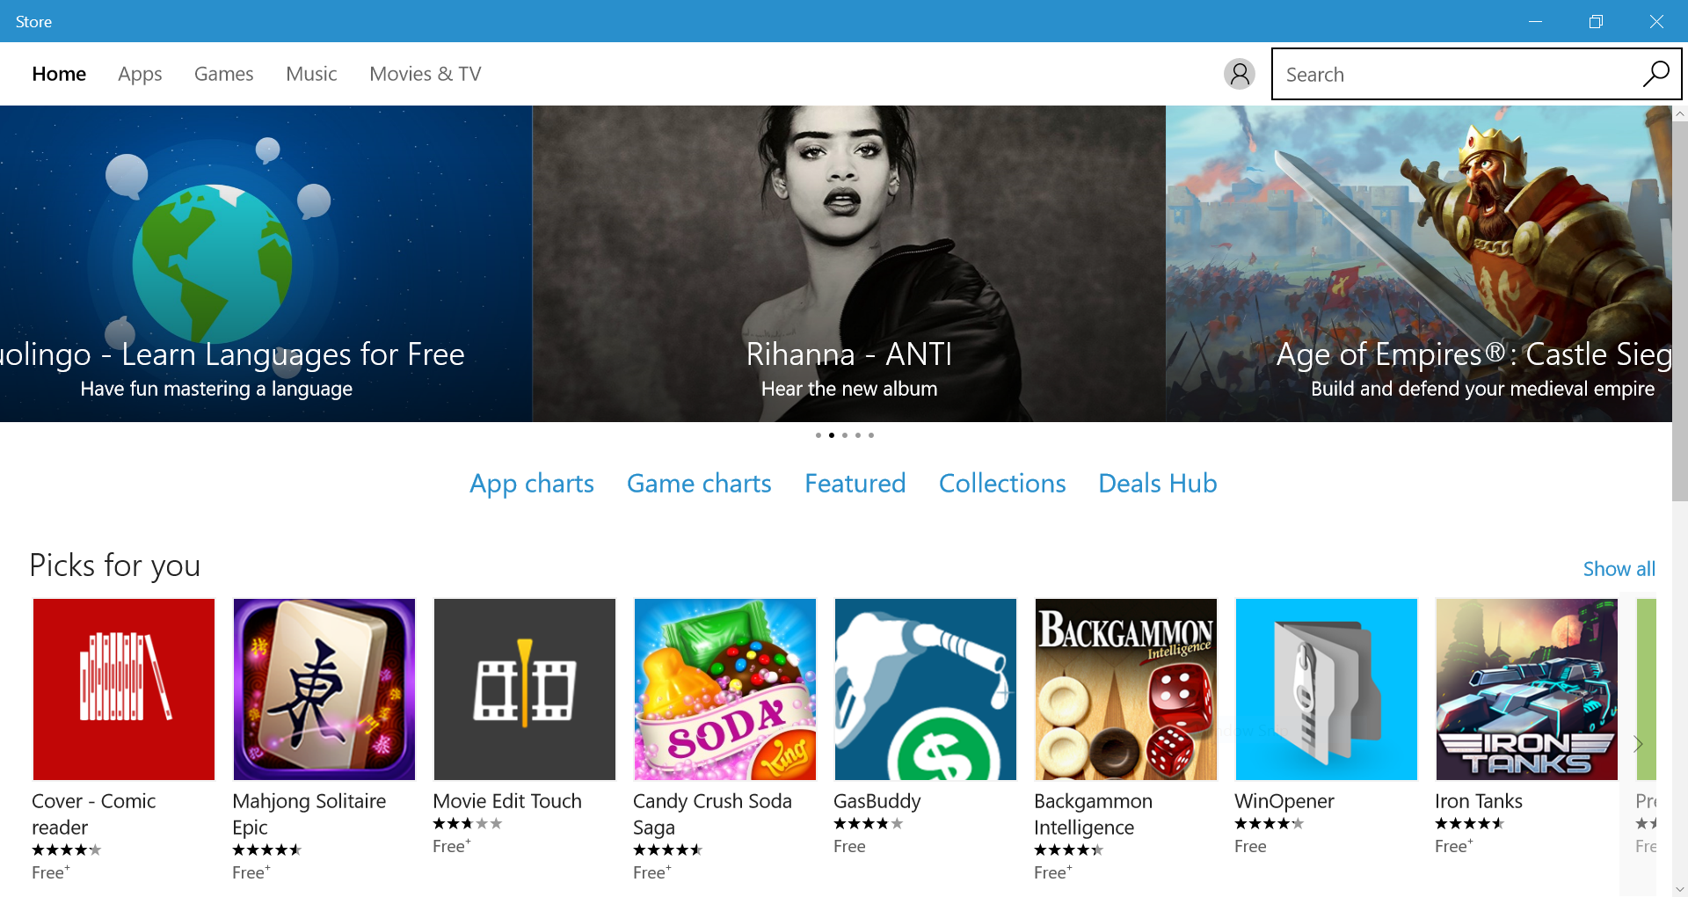Open the Cover - Comic reader app icon

(x=124, y=689)
